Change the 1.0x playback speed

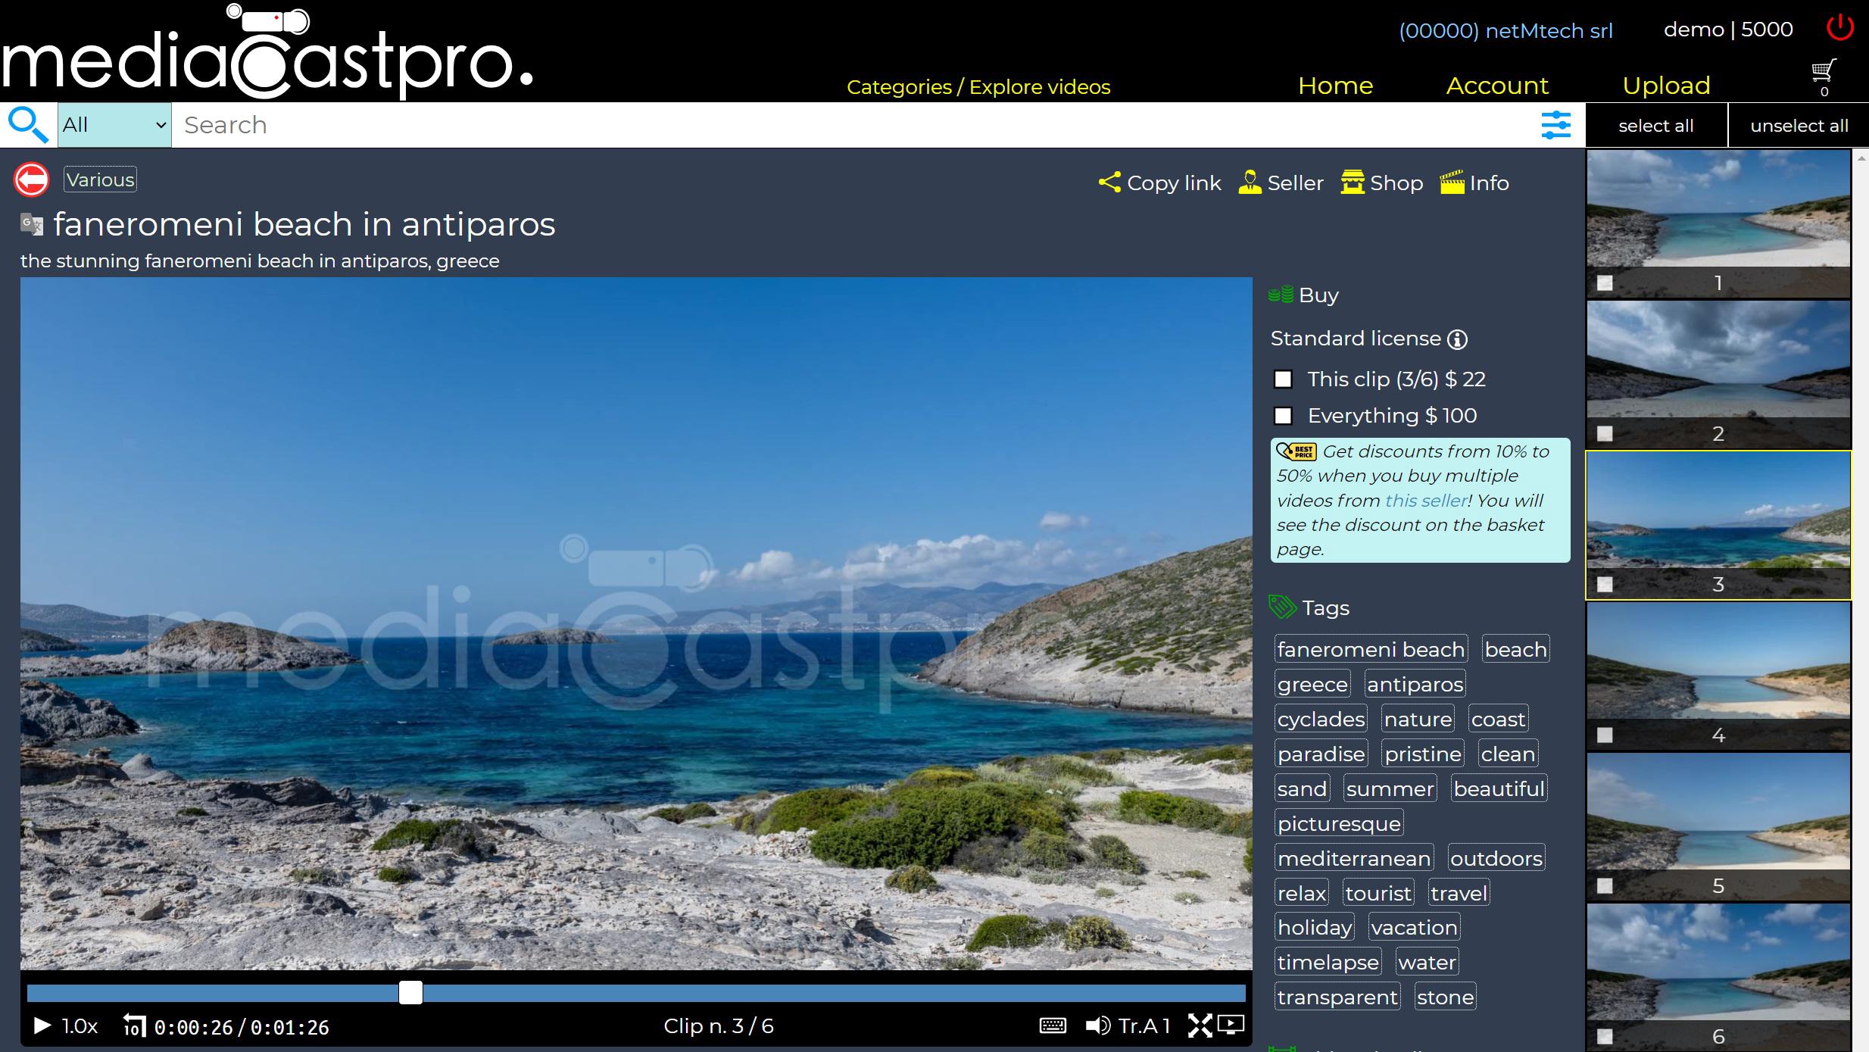(80, 1026)
